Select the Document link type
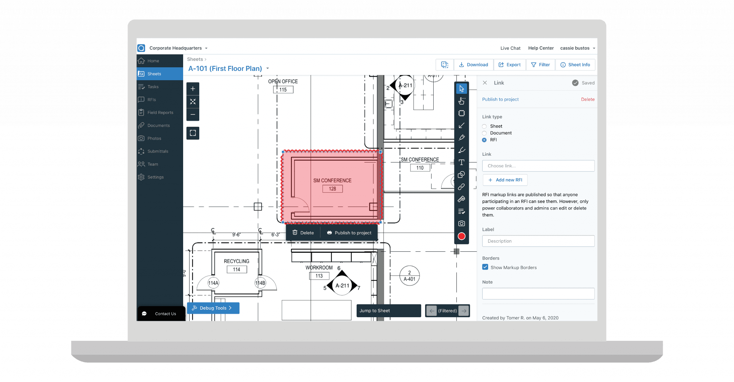Screen dimensions: 734x382 (x=485, y=133)
